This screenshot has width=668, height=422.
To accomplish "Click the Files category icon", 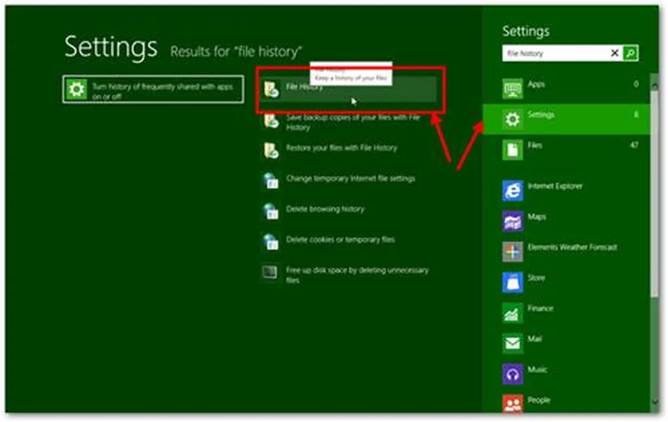I will 512,150.
